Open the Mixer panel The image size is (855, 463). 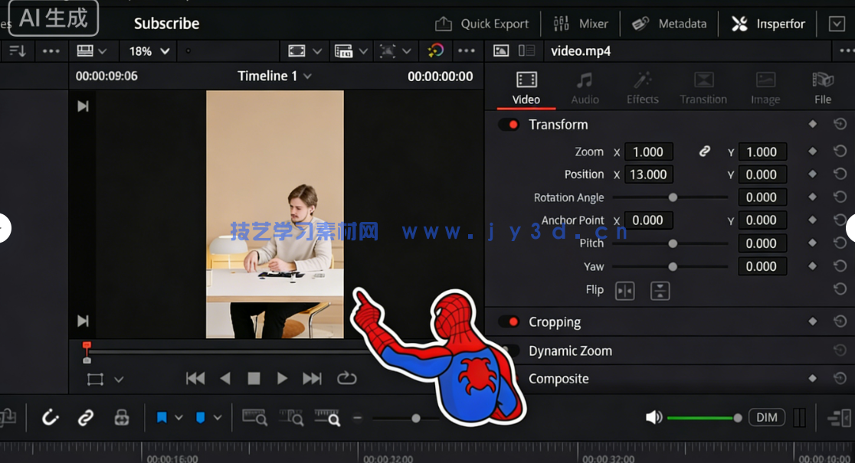click(581, 23)
